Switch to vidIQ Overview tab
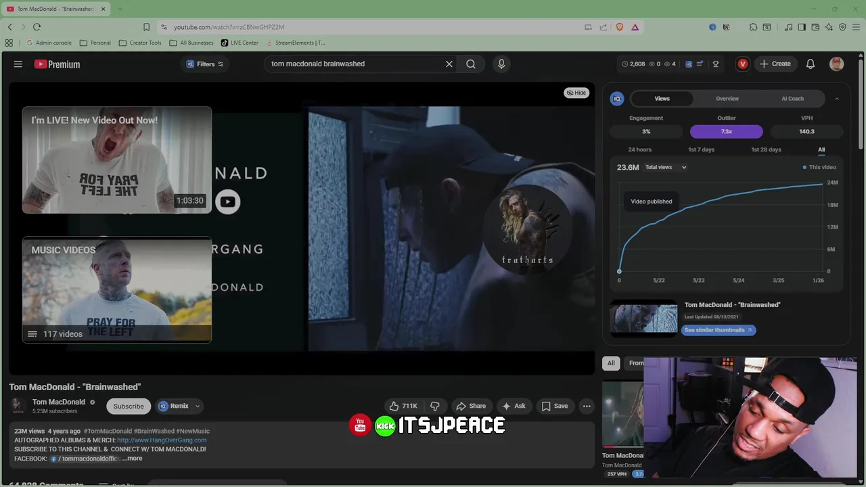The height and width of the screenshot is (487, 866). click(727, 99)
